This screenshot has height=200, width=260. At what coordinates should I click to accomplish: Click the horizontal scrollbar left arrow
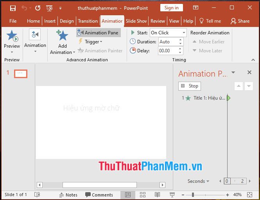point(39,185)
